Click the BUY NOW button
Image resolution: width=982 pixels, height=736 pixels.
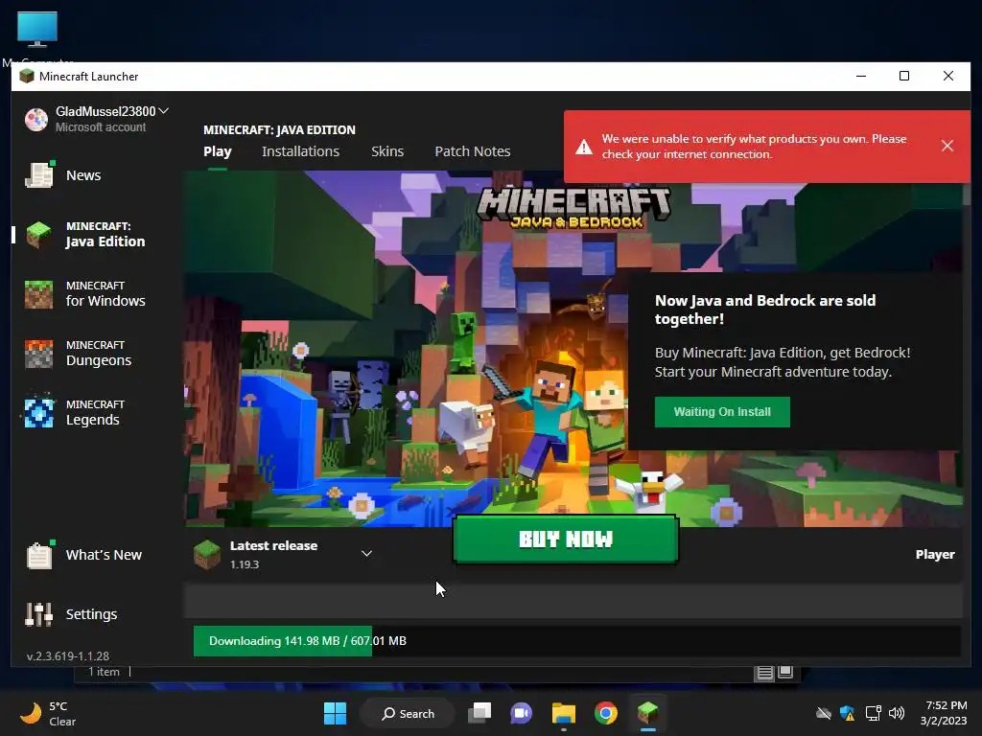click(x=566, y=539)
